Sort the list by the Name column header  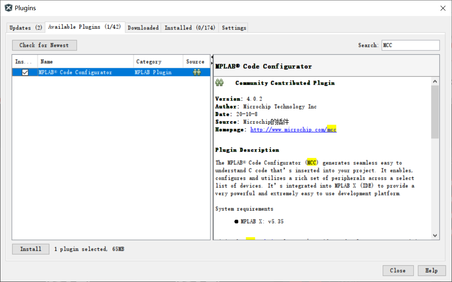[85, 61]
